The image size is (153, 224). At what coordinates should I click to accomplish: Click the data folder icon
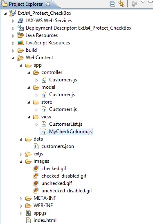pos(28,139)
